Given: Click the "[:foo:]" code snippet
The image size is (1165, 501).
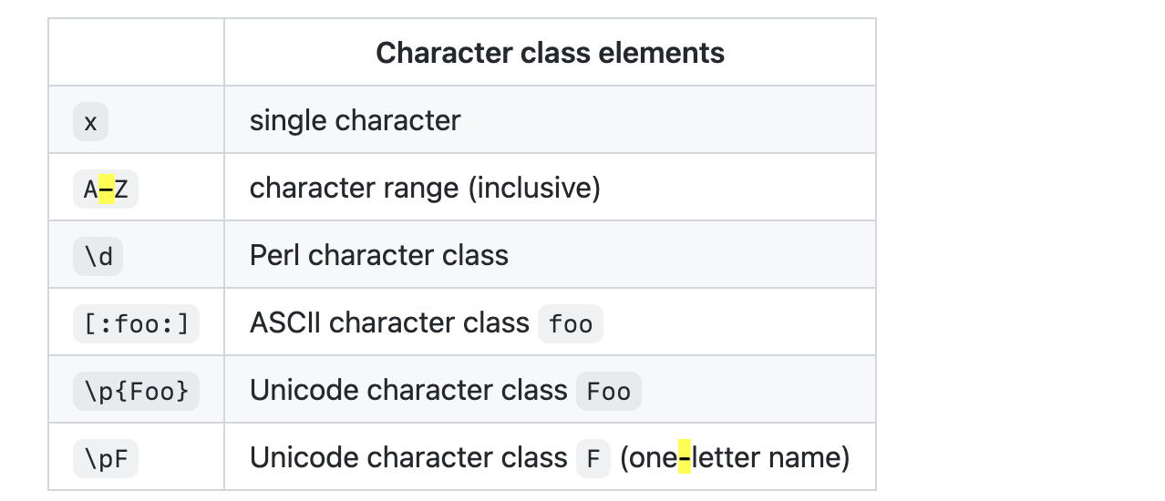Looking at the screenshot, I should [x=136, y=324].
